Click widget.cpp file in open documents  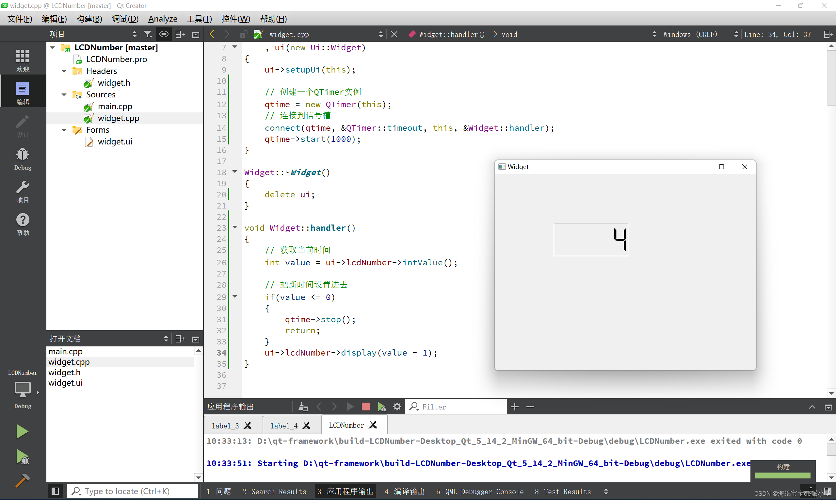tap(68, 362)
